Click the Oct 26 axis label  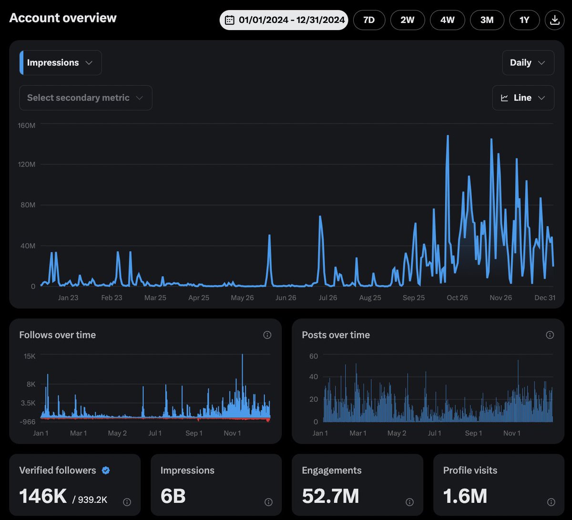pos(457,298)
